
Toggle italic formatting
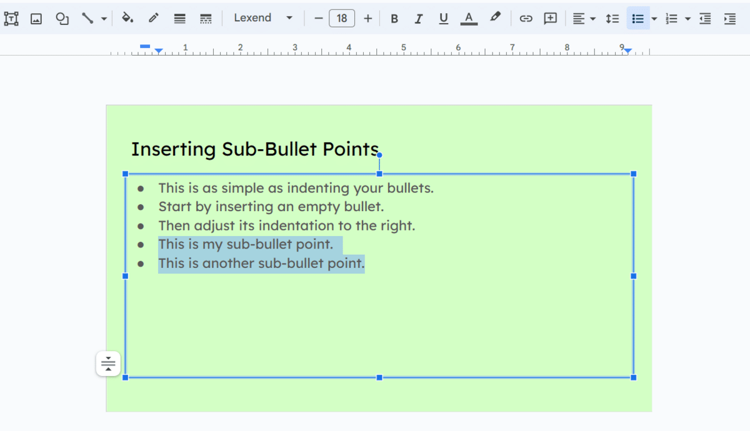(419, 18)
